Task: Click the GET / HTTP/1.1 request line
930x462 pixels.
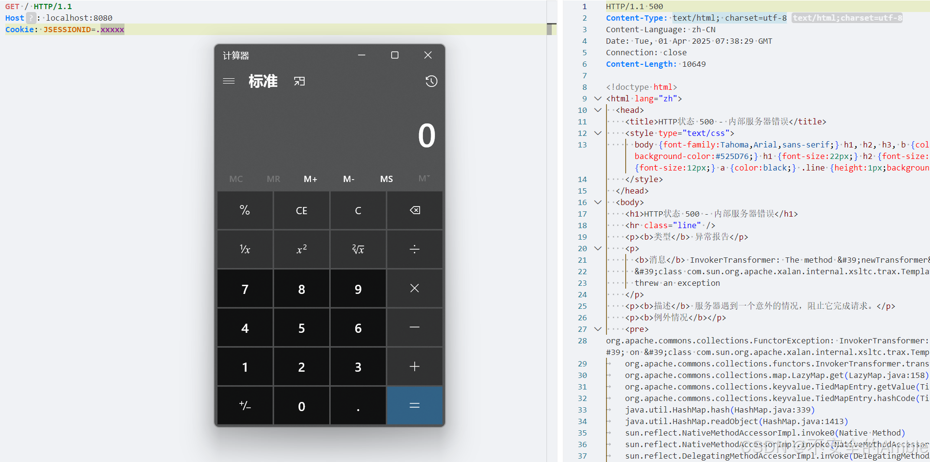Action: click(x=38, y=6)
